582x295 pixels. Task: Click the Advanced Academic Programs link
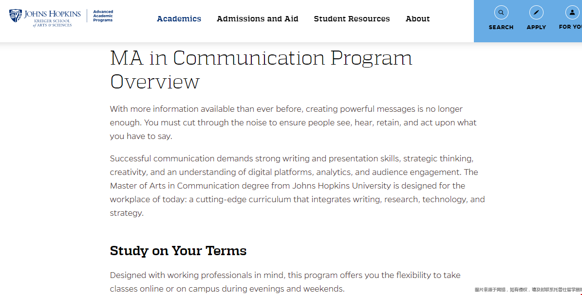click(x=103, y=16)
